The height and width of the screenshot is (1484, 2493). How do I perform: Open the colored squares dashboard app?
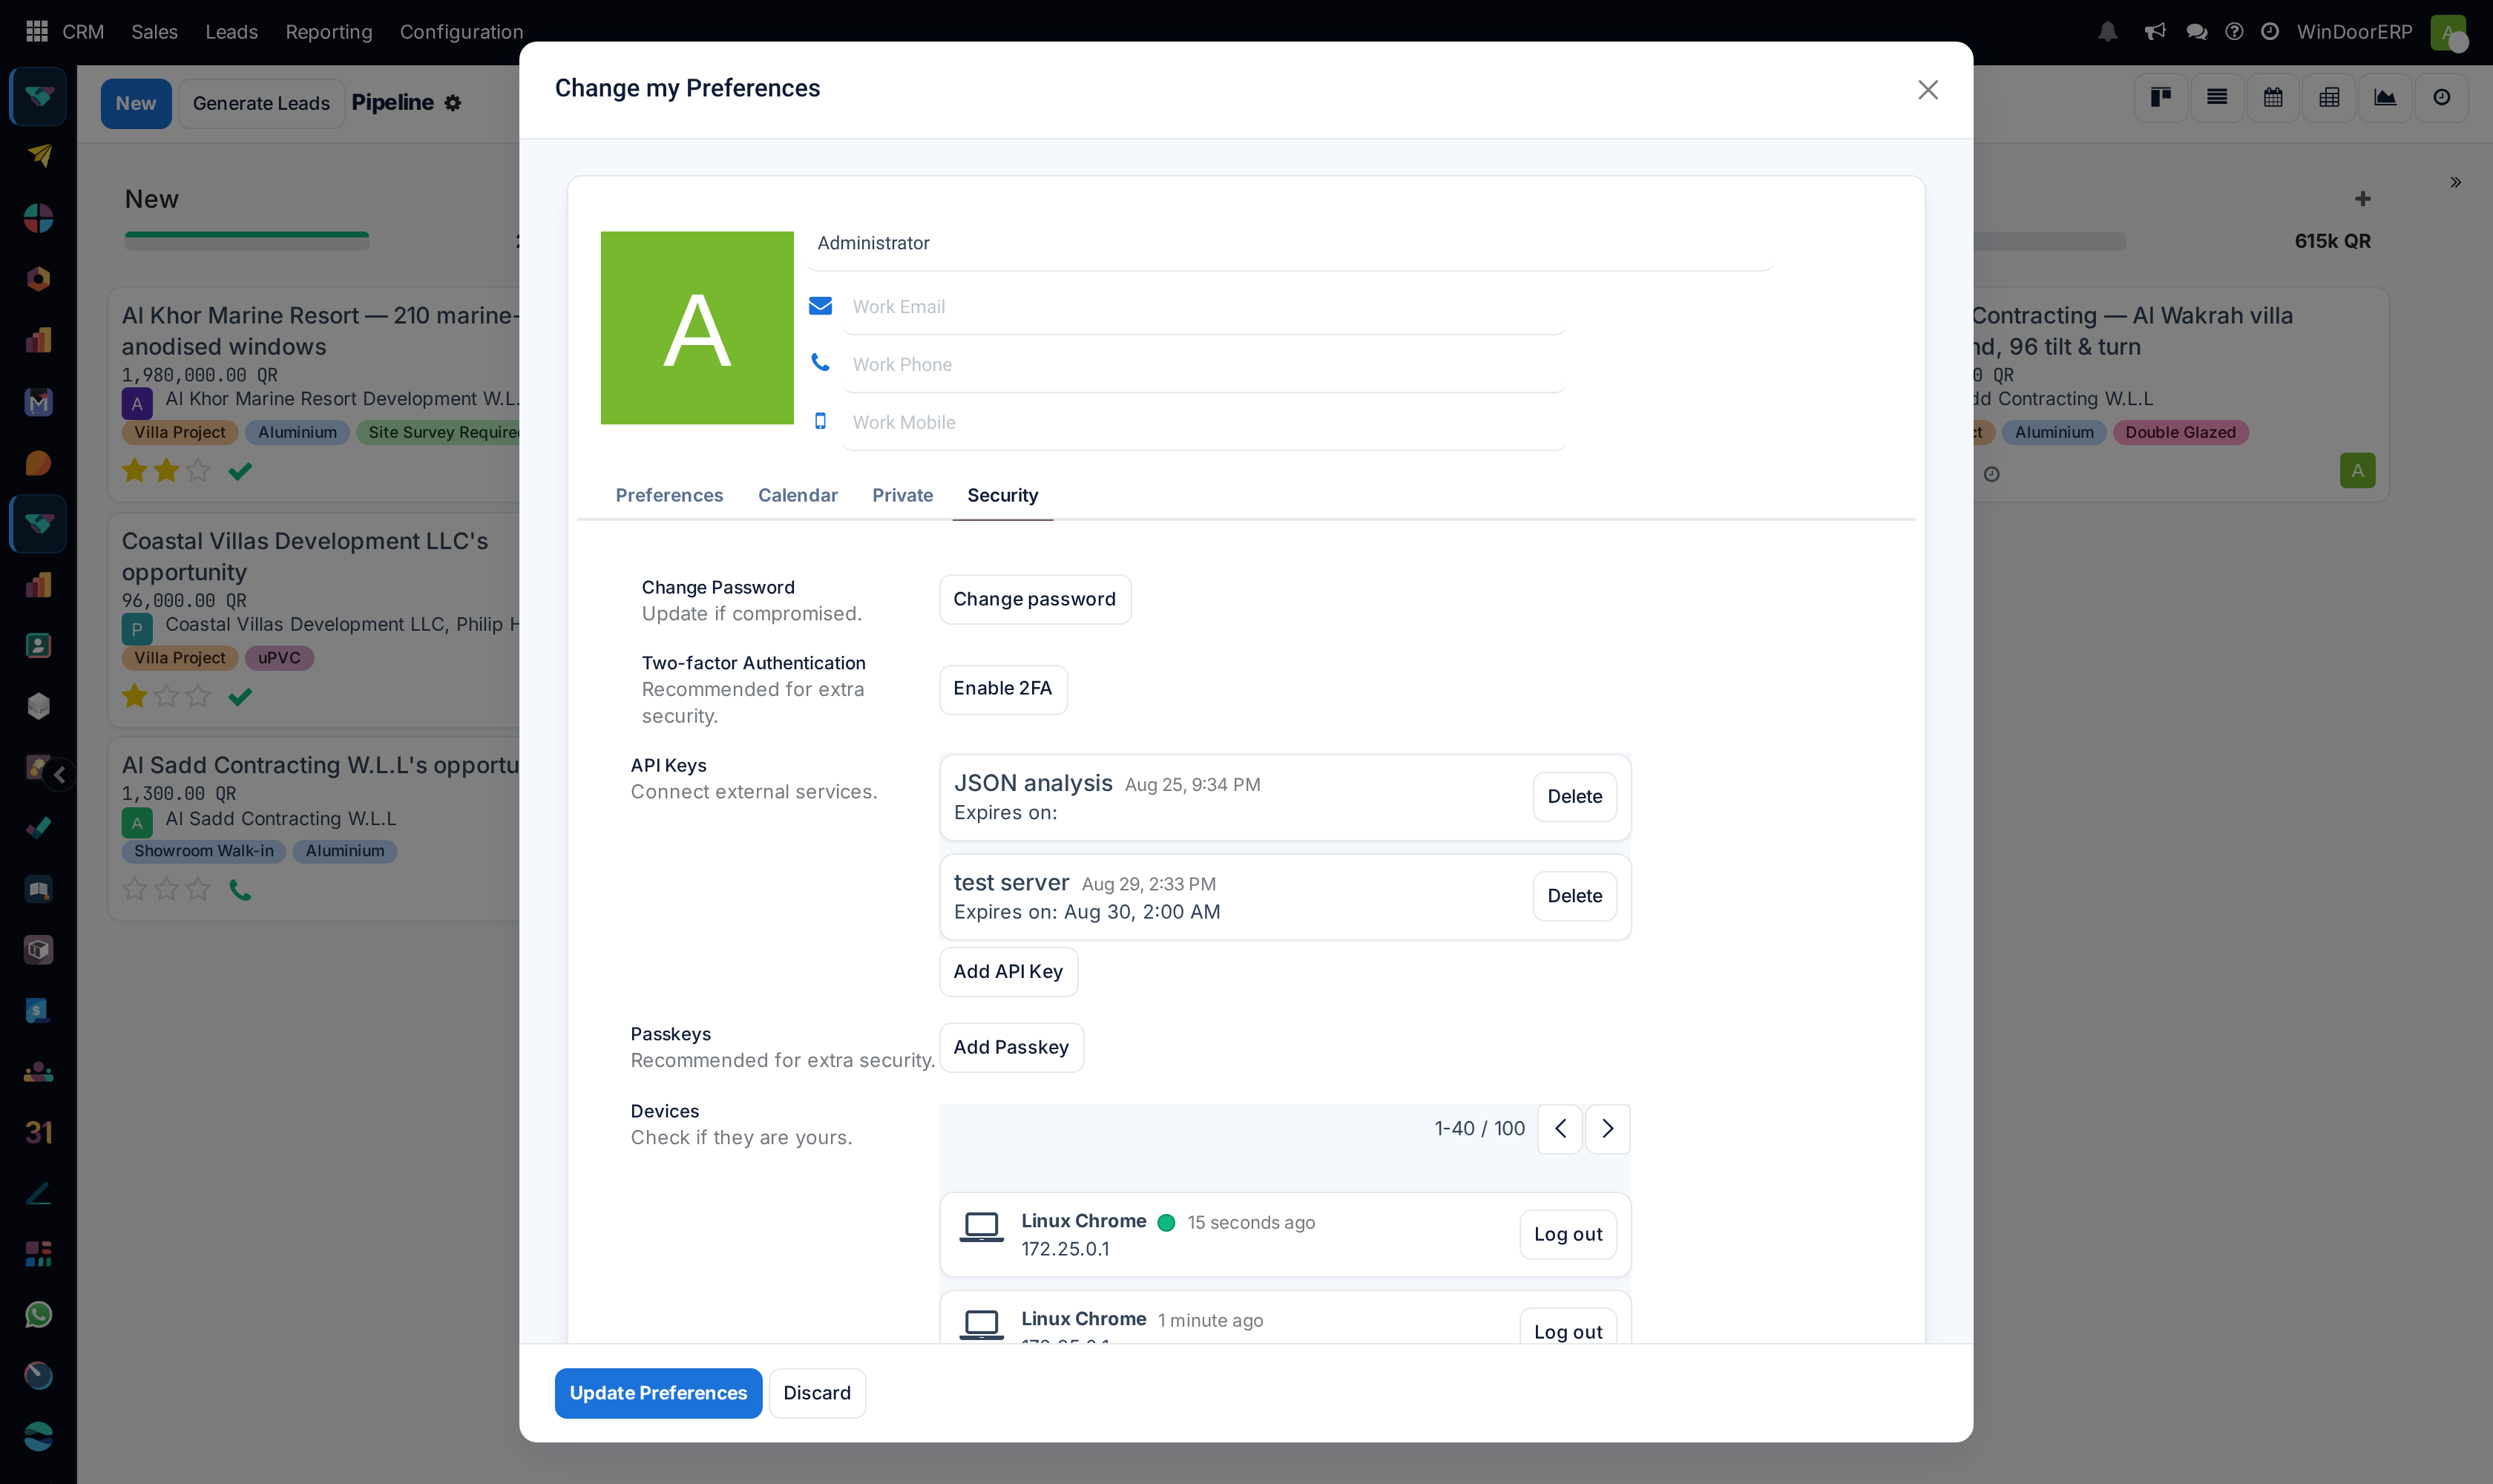click(38, 1254)
